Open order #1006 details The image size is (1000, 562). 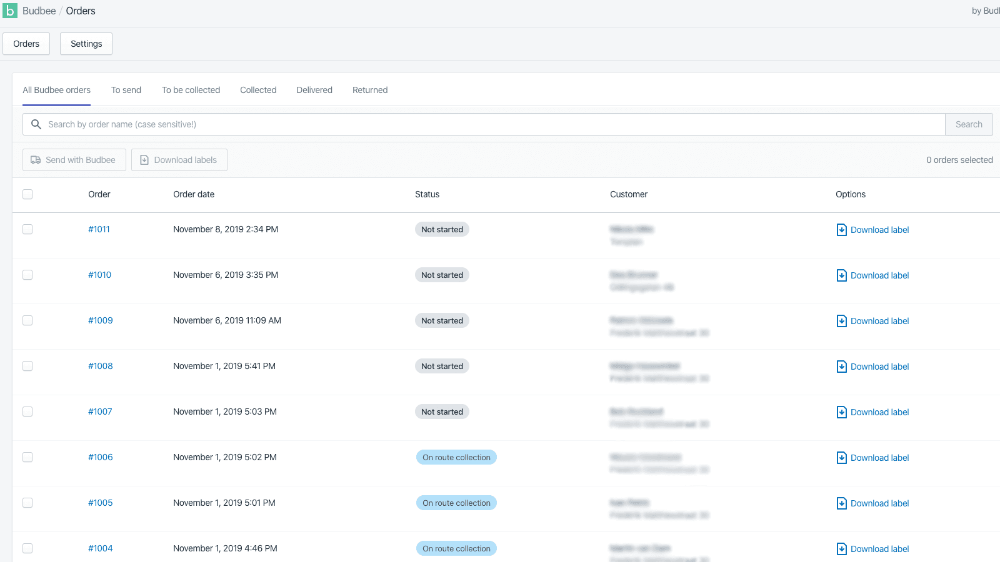100,457
